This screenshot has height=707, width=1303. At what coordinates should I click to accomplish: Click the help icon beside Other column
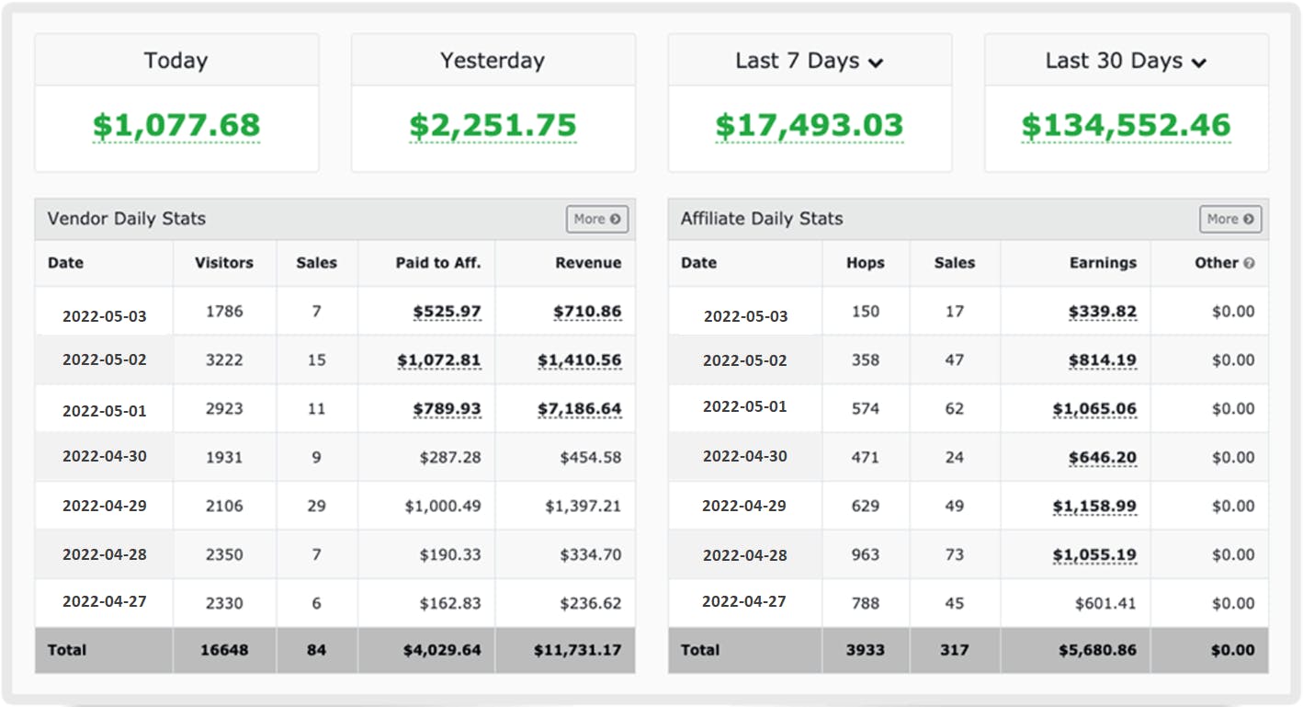[1249, 263]
